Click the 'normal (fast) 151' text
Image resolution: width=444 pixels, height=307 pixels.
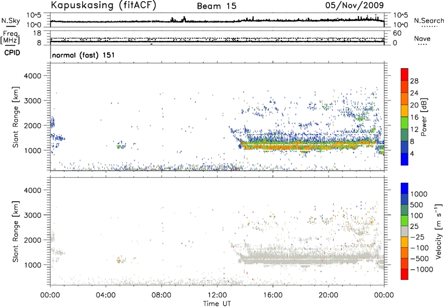pos(84,55)
